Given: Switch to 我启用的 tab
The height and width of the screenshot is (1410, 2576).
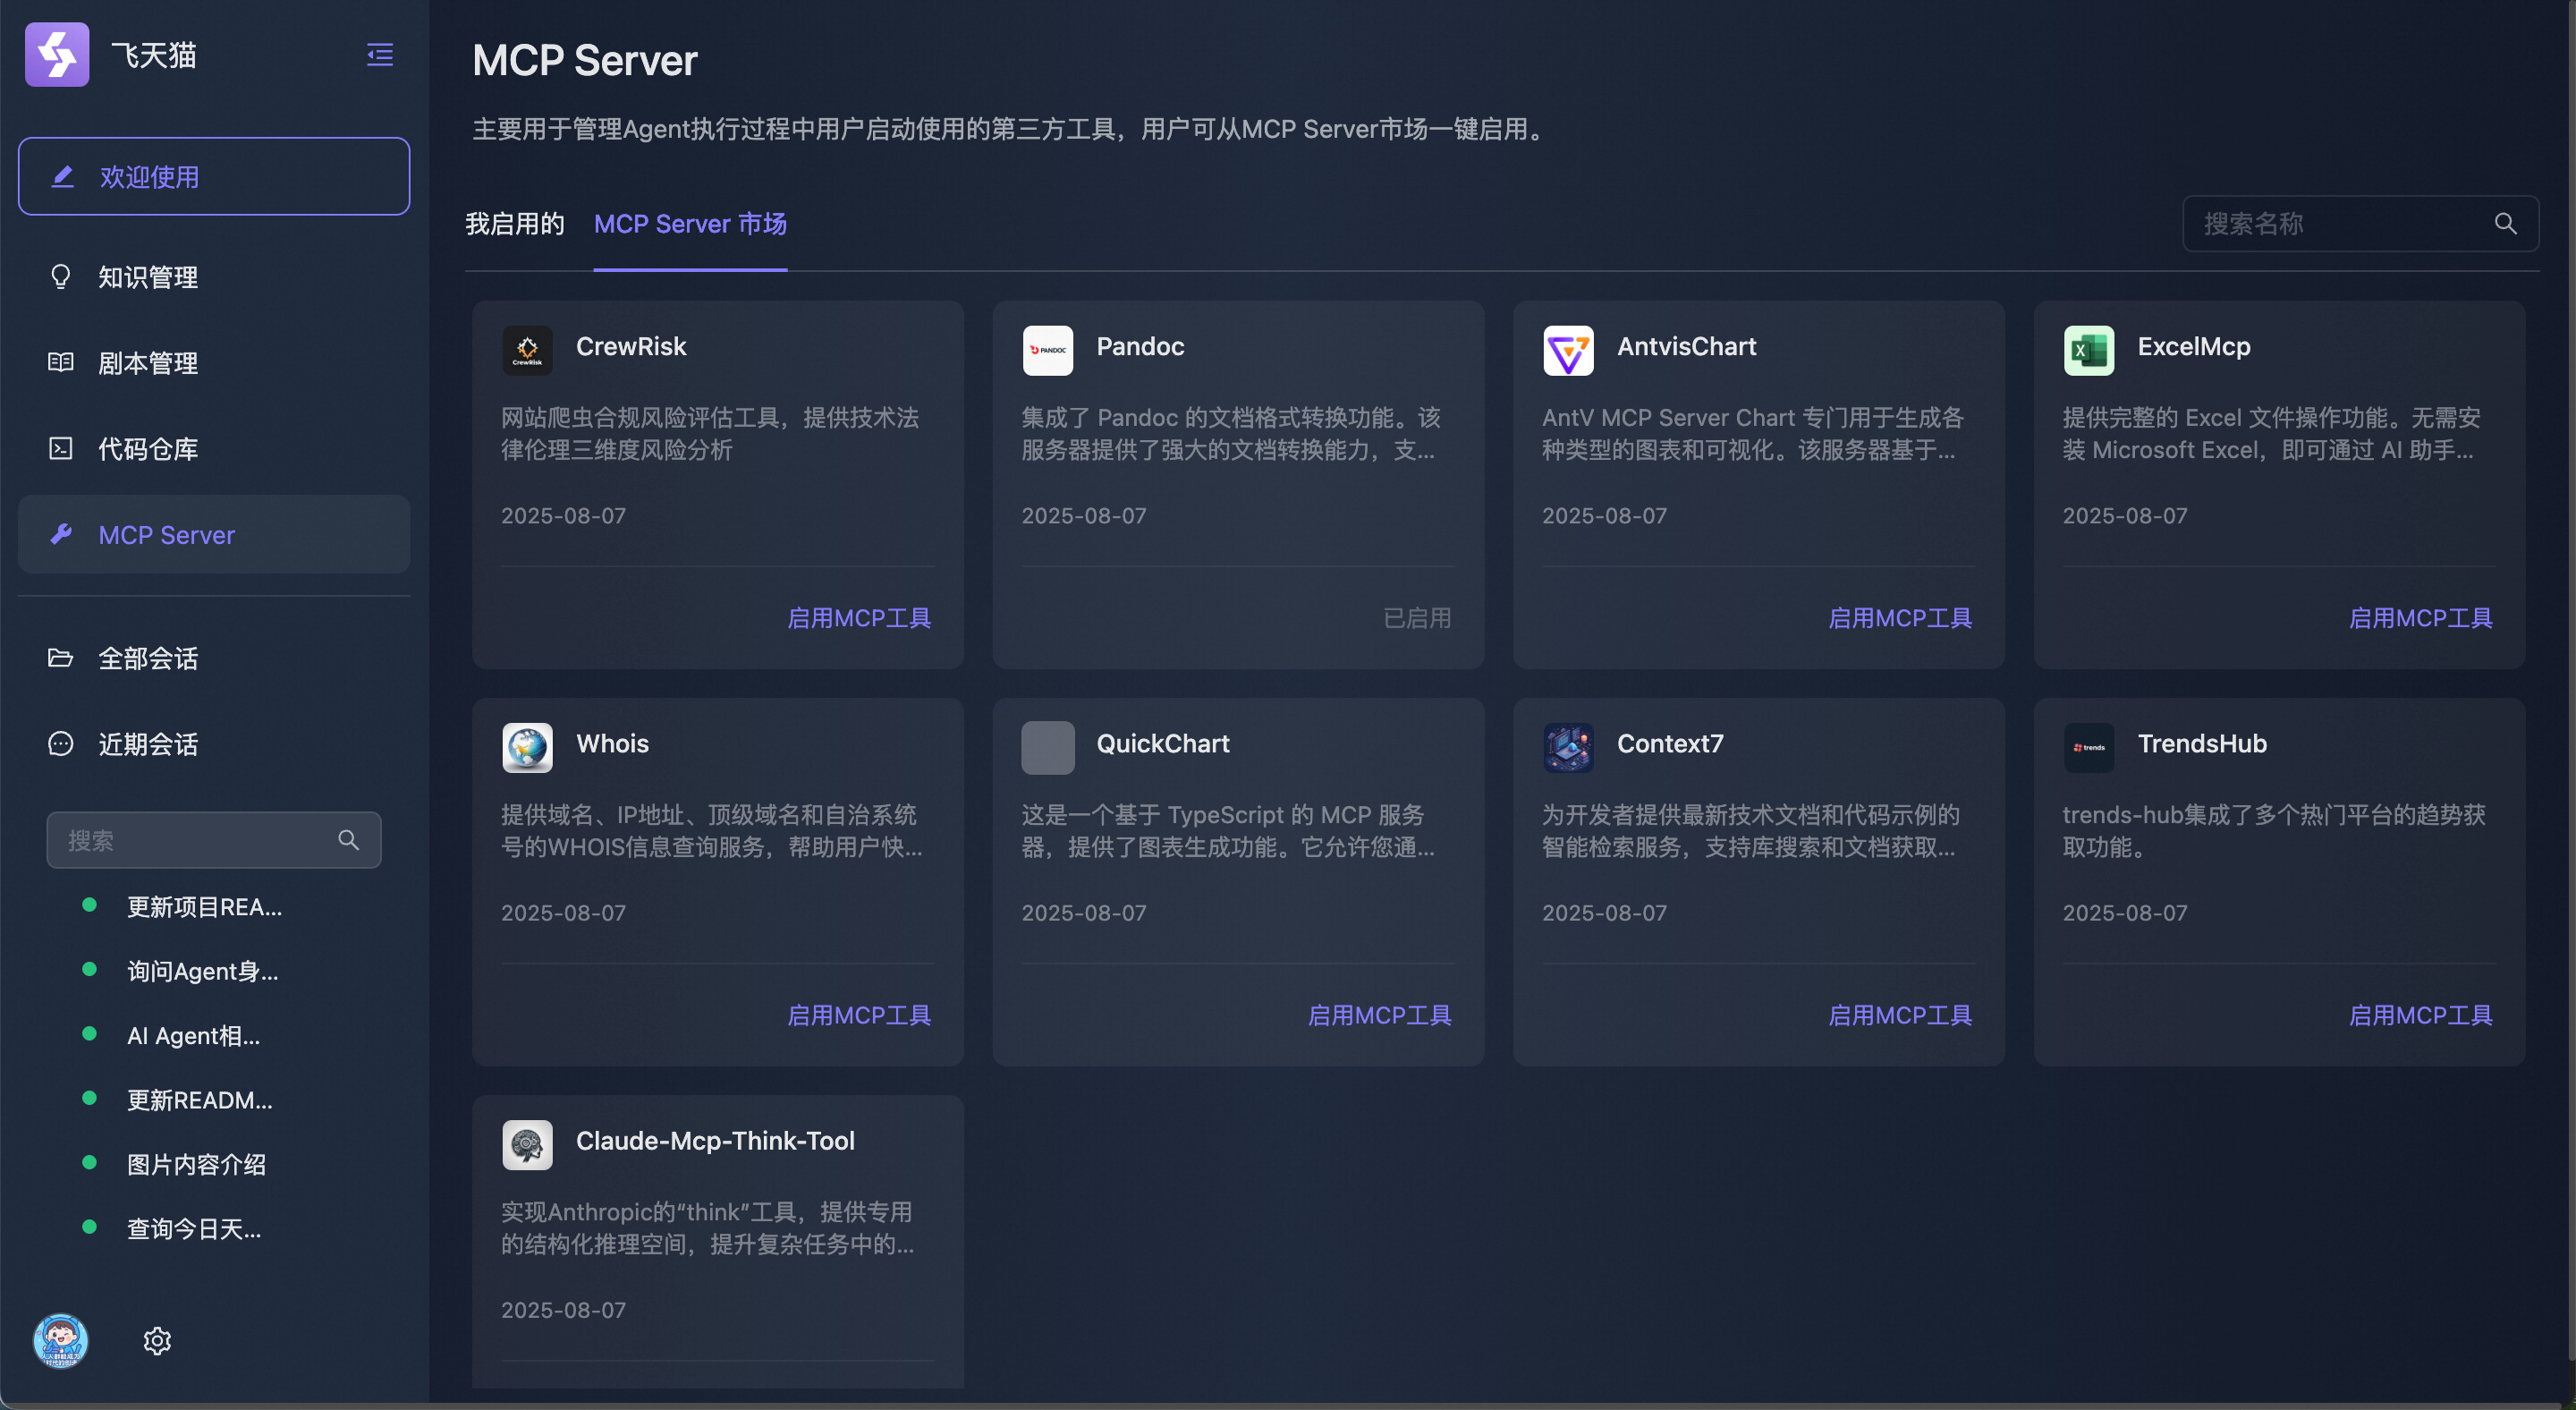Looking at the screenshot, I should (x=514, y=224).
